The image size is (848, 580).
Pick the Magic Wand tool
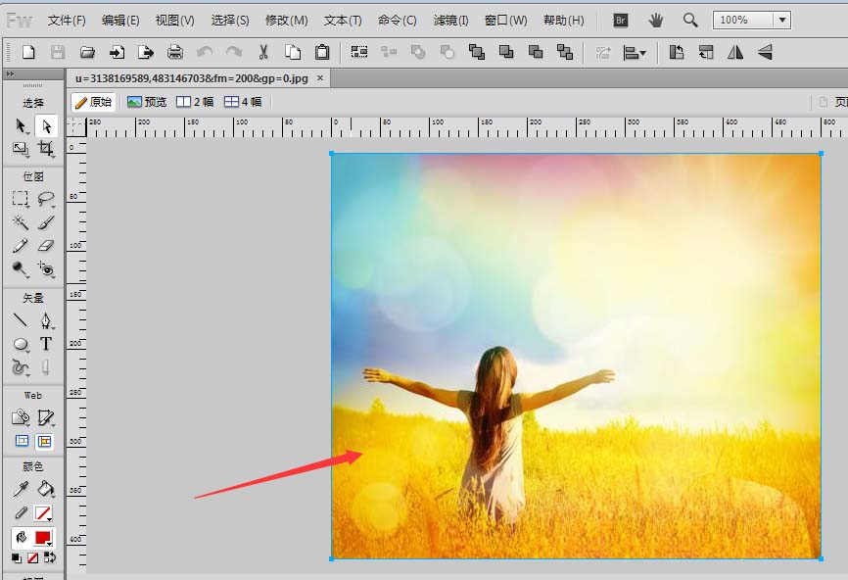pyautogui.click(x=21, y=221)
